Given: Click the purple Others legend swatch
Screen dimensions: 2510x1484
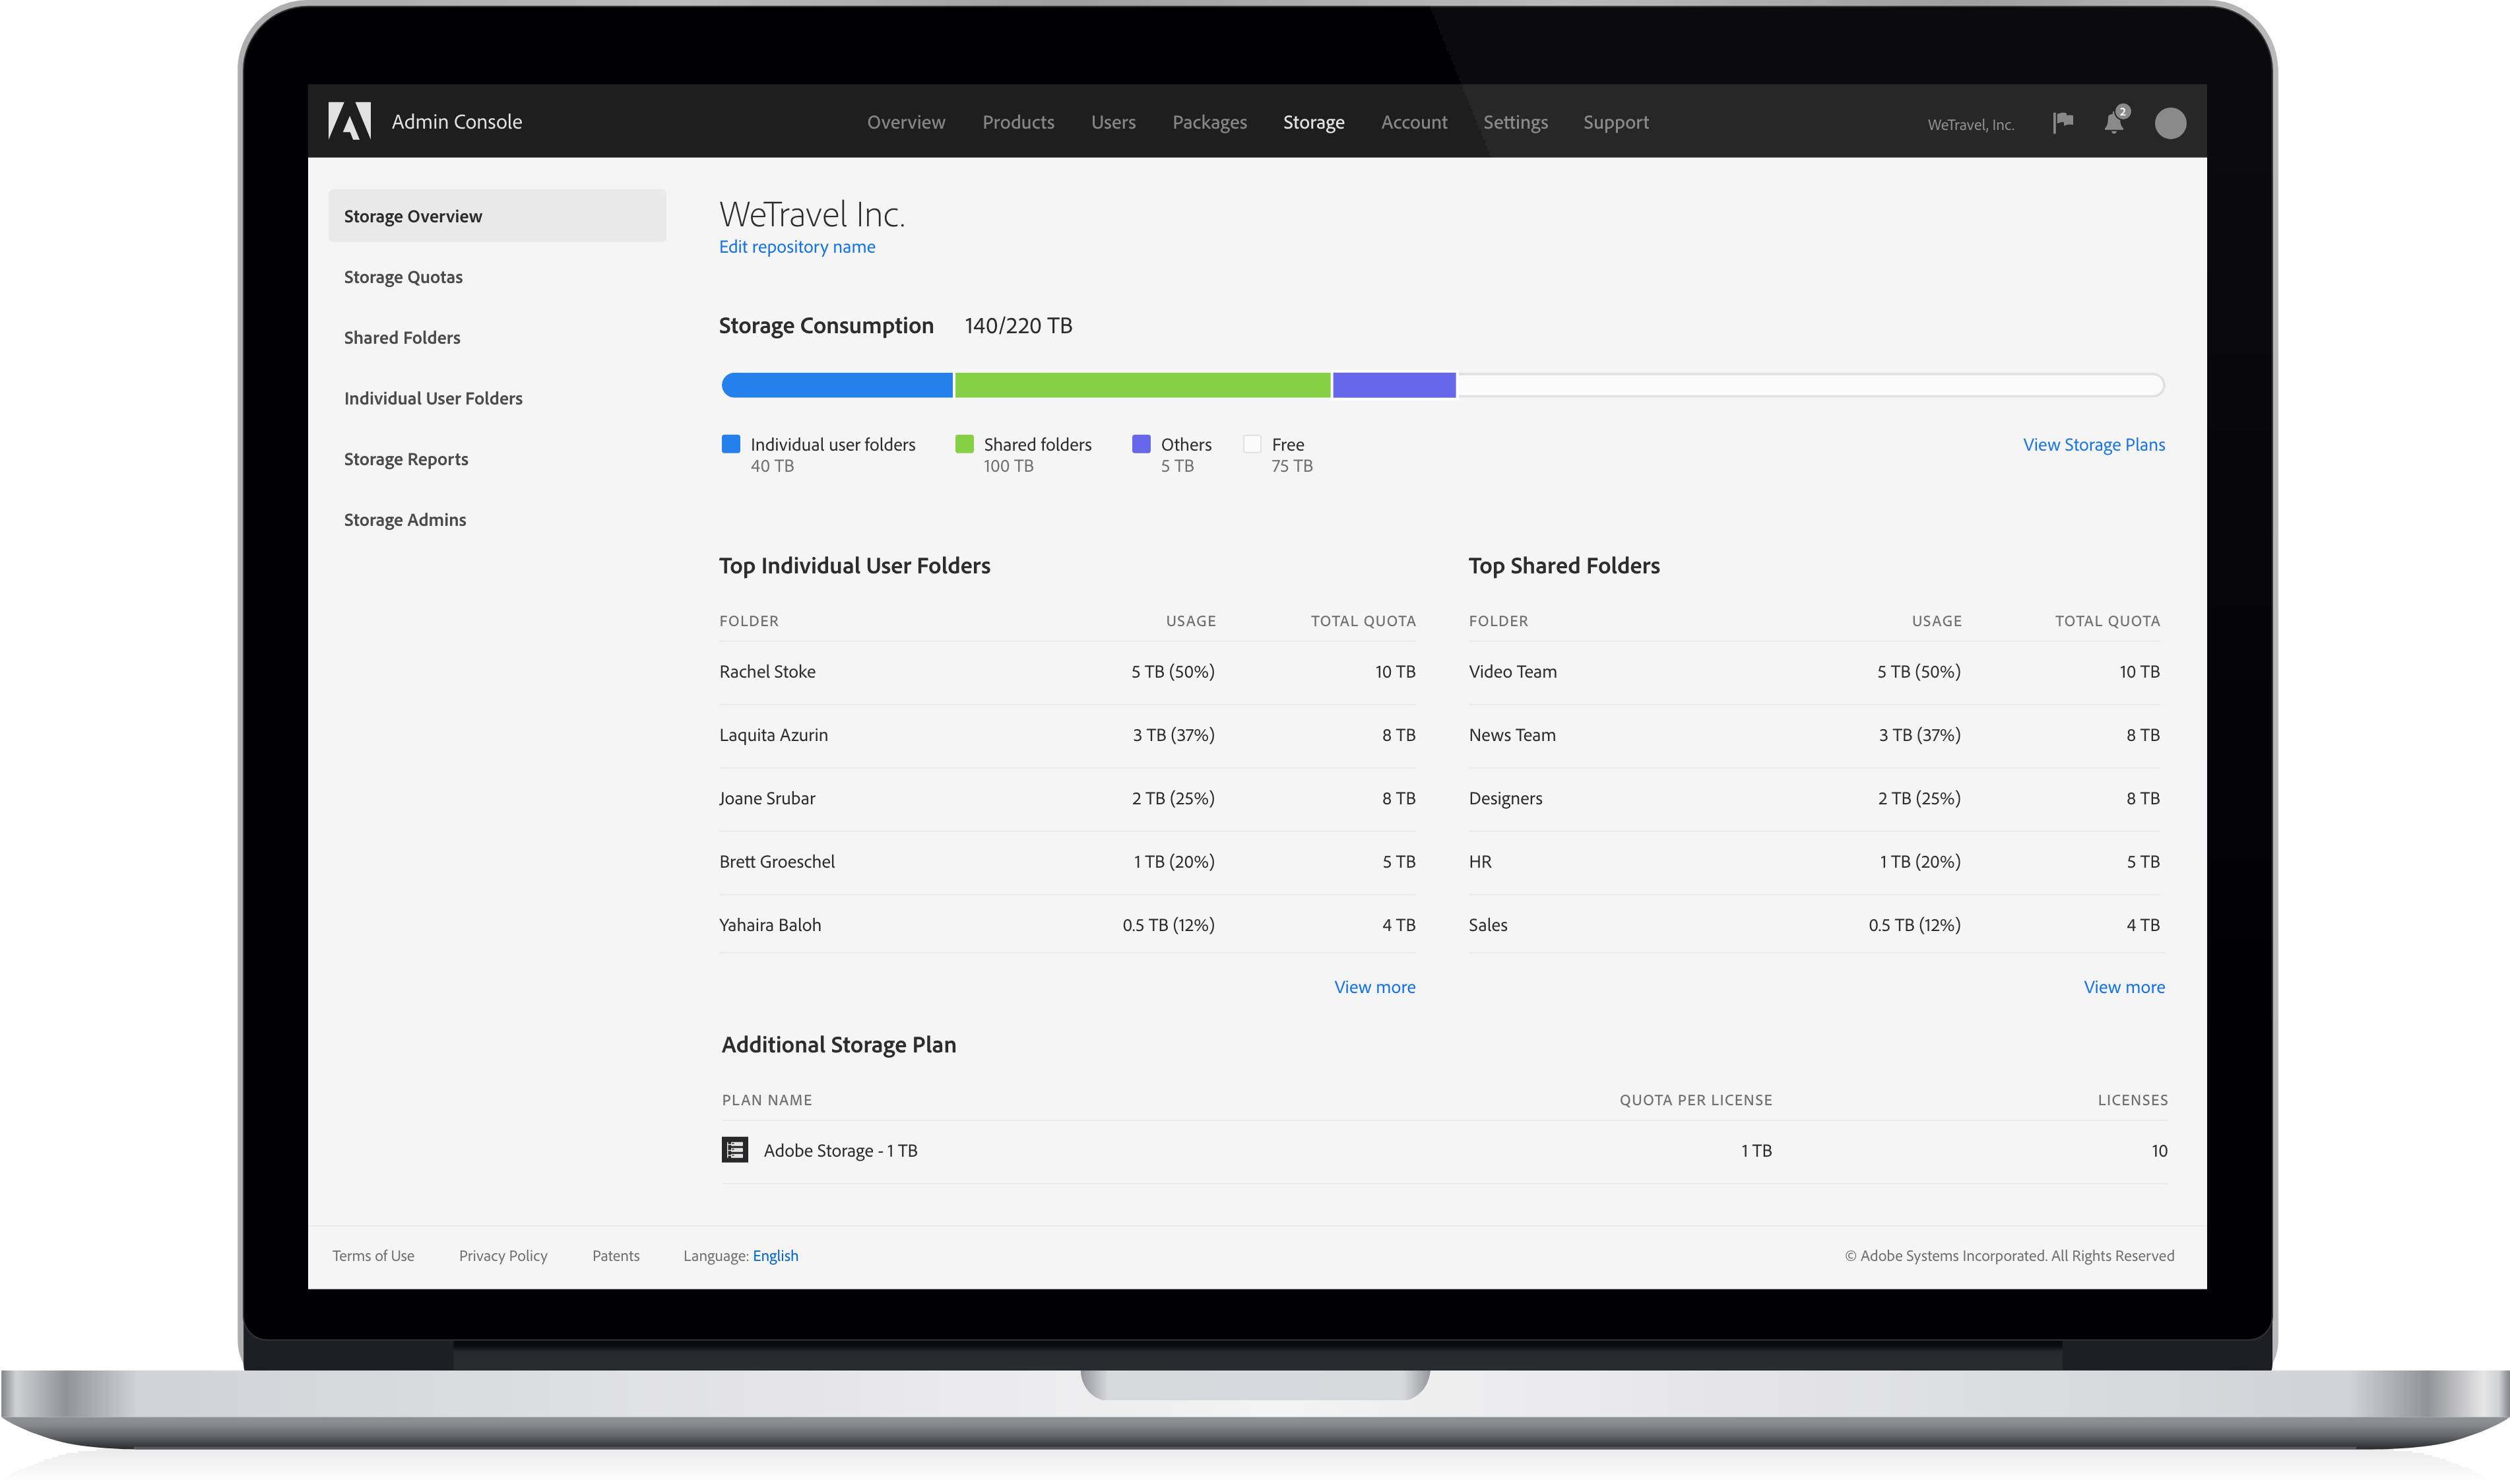Looking at the screenshot, I should click(x=1141, y=444).
